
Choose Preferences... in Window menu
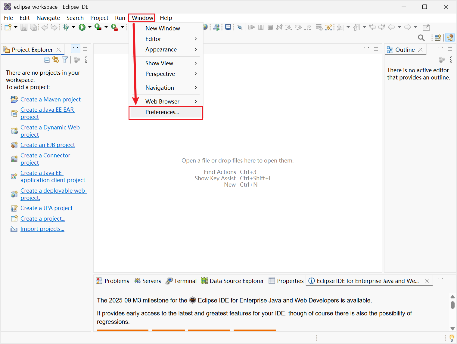tap(166, 112)
